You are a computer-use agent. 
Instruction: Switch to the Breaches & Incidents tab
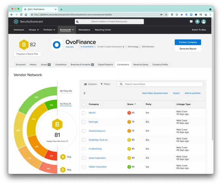click(x=82, y=65)
